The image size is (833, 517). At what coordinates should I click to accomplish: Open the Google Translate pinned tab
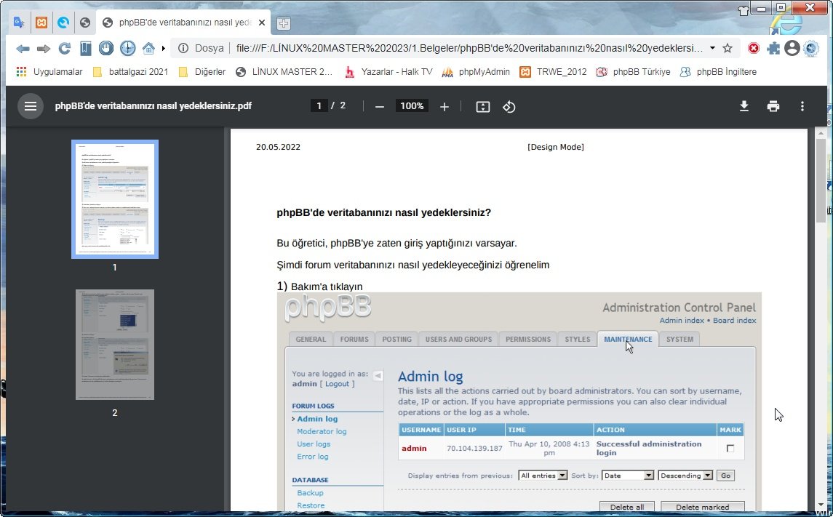pos(19,23)
